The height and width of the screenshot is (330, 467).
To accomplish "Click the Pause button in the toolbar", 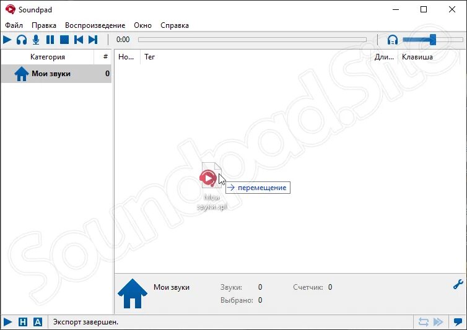I will click(50, 40).
